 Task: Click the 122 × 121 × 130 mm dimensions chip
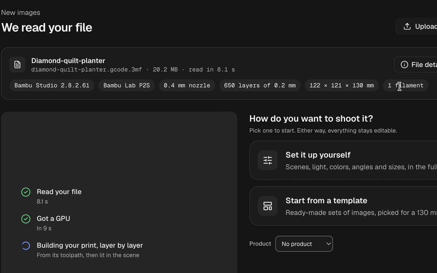[342, 85]
